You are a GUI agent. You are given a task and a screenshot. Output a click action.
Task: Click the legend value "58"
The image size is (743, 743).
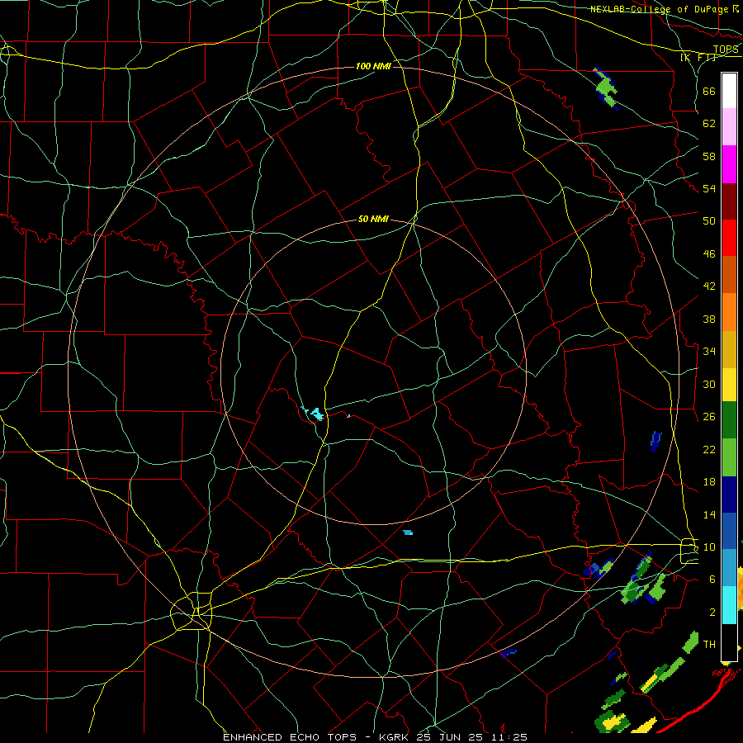(709, 156)
